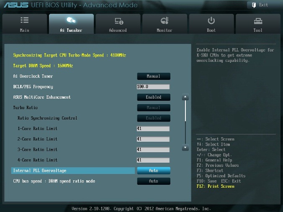
Task: Click the F5: Optimized Defaults hint
Action: point(221,176)
